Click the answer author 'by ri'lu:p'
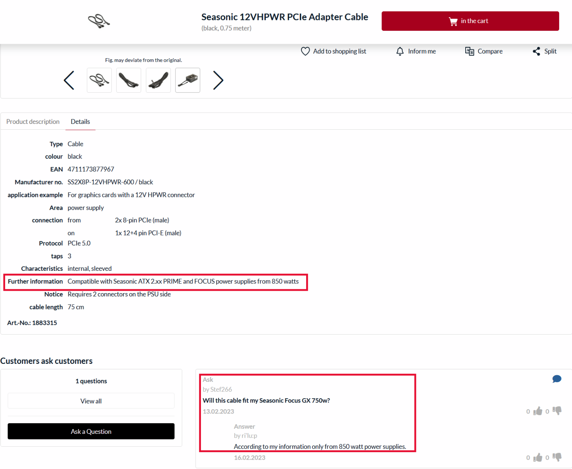 pyautogui.click(x=246, y=436)
